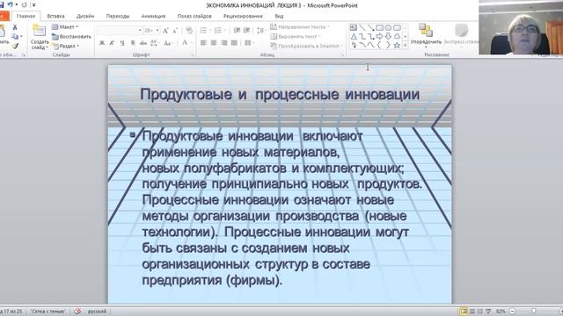Align text right in paragraph group
Viewport: 563px width, 316px height.
(224, 43)
